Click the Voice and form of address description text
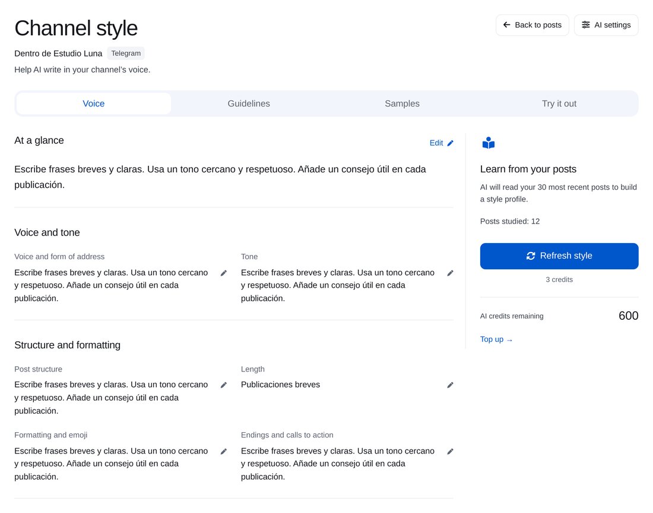 tap(111, 285)
